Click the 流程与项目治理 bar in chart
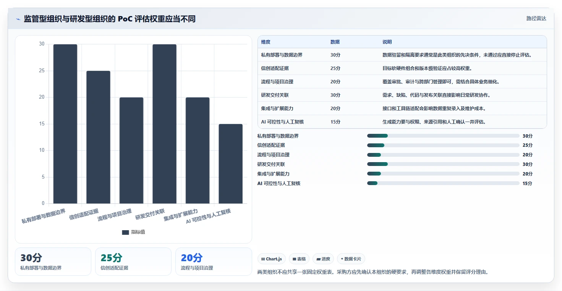Viewport: 562px width, 291px height. (131, 150)
